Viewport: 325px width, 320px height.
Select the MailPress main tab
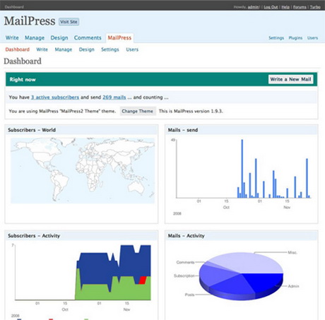point(119,37)
